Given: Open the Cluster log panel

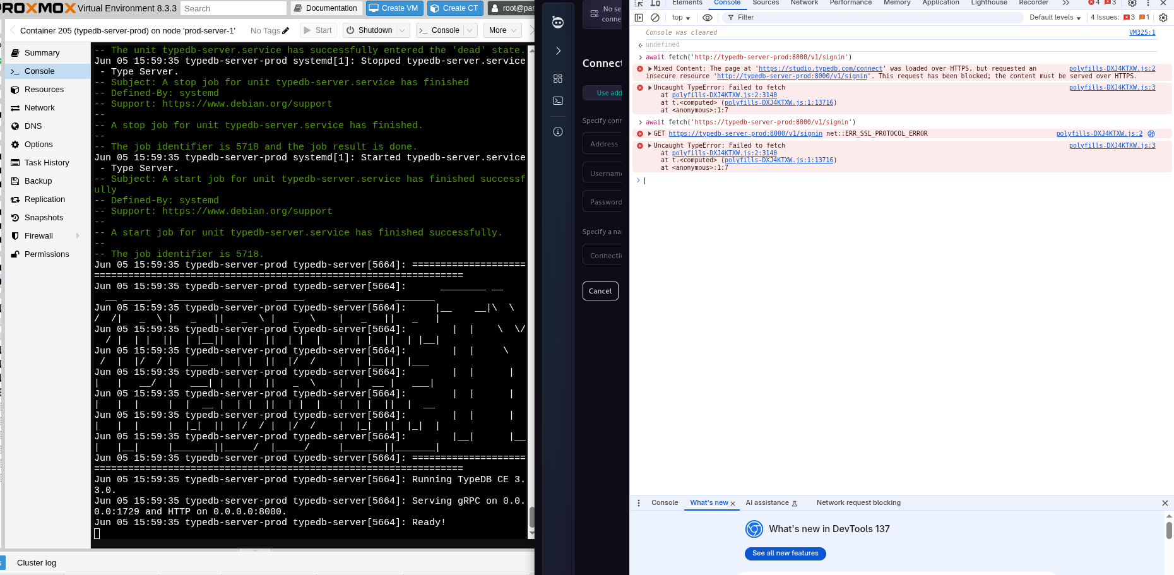Looking at the screenshot, I should 37,563.
